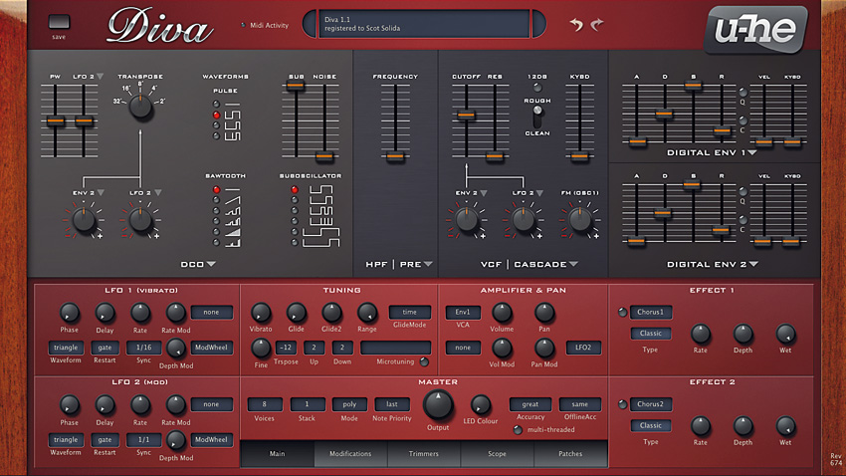846x476 pixels.
Task: Click the Transpose knob in DCO
Action: pos(140,107)
